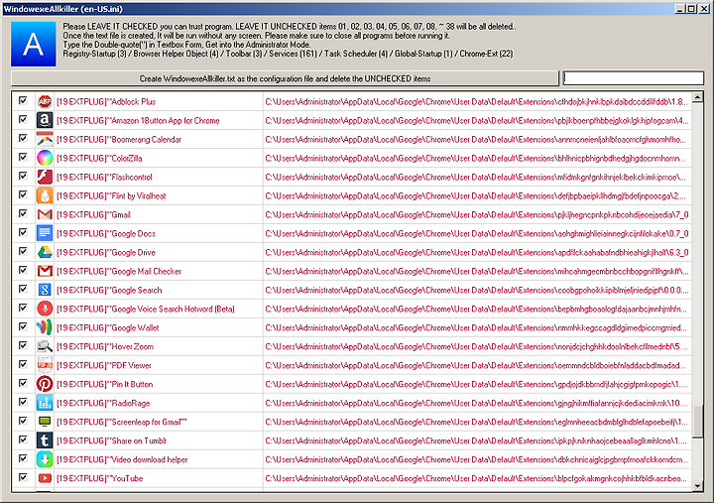This screenshot has width=714, height=503.
Task: Click the Flint by Viralheat extension path
Action: point(477,195)
